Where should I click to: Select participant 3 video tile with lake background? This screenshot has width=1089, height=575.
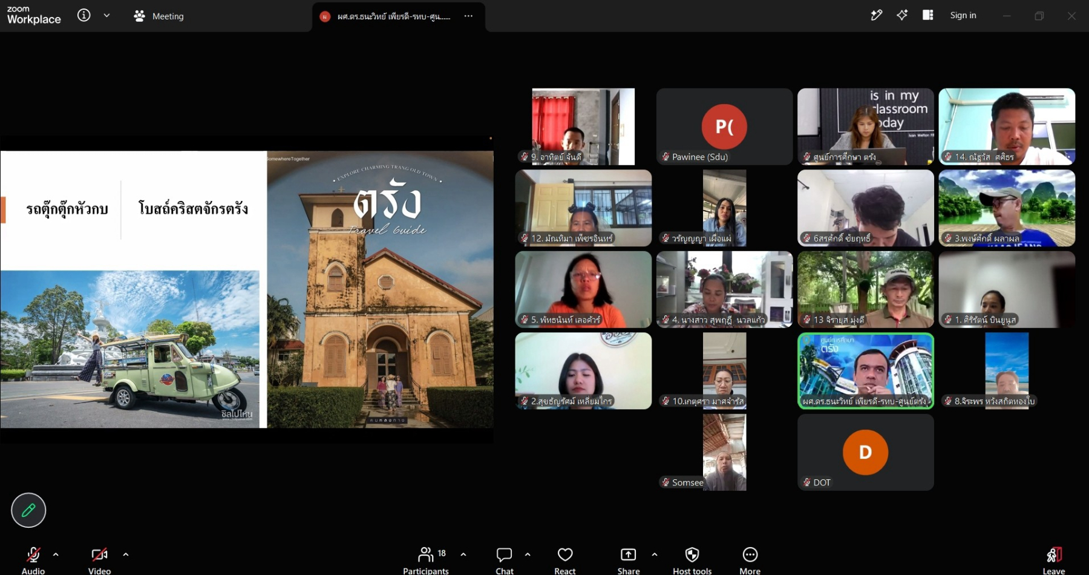pos(1007,208)
